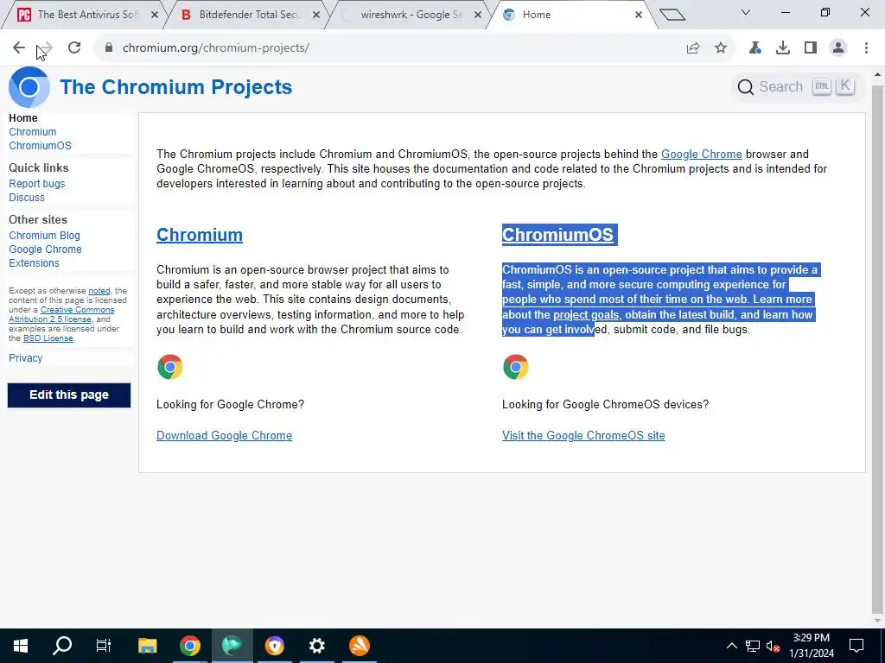Toggle the side panel icon
This screenshot has height=663, width=885.
[x=811, y=48]
